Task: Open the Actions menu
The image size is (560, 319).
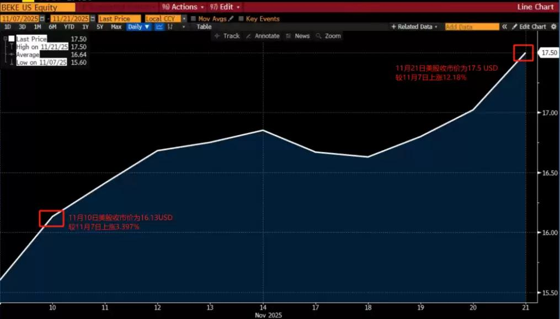Action: point(184,7)
